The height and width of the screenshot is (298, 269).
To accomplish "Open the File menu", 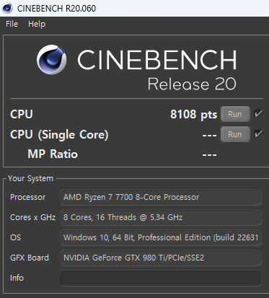I will 12,24.
